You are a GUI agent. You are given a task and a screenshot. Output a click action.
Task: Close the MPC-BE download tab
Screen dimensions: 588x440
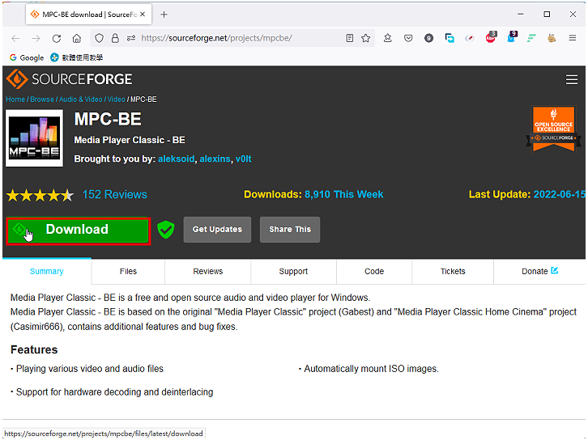point(143,15)
